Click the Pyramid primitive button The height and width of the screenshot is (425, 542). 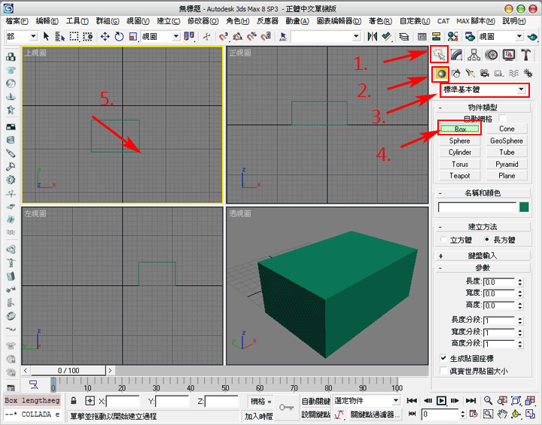(507, 164)
